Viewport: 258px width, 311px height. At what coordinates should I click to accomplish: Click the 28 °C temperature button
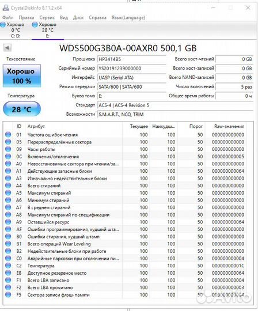click(22, 109)
